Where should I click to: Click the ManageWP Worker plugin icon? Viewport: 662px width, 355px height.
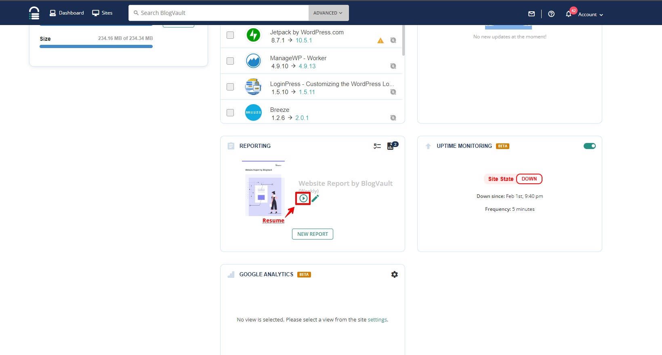pyautogui.click(x=254, y=61)
